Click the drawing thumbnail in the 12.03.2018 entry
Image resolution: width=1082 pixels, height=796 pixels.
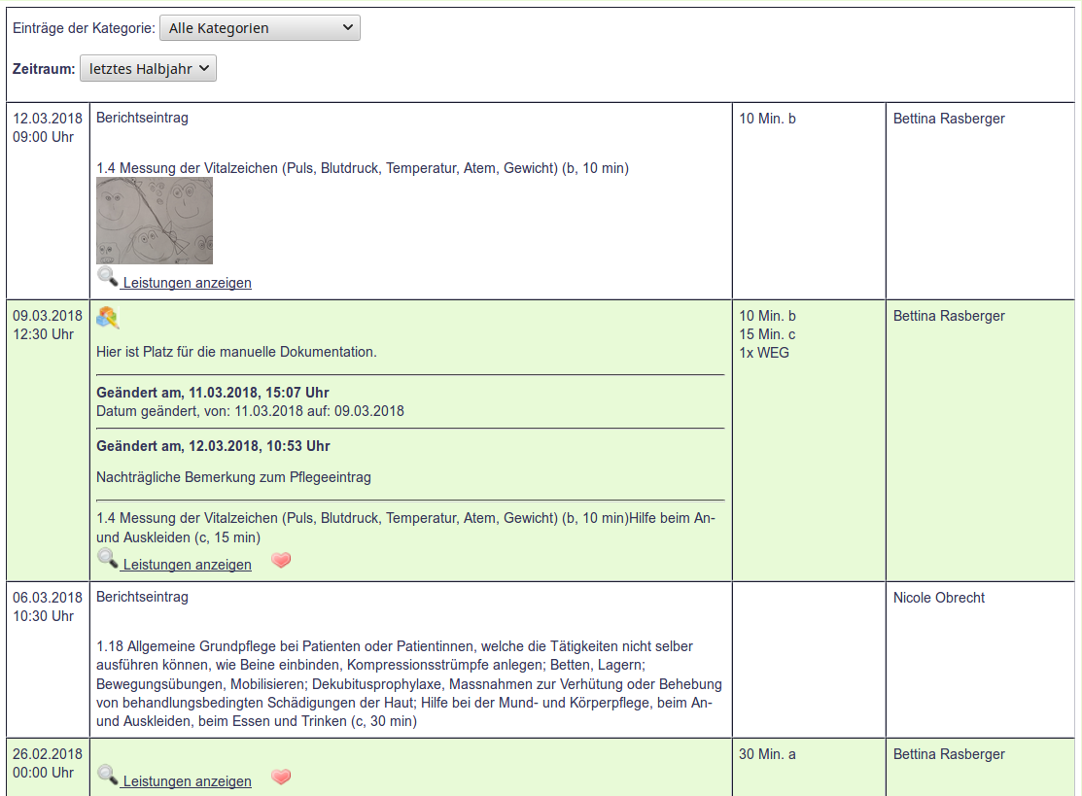(x=155, y=221)
